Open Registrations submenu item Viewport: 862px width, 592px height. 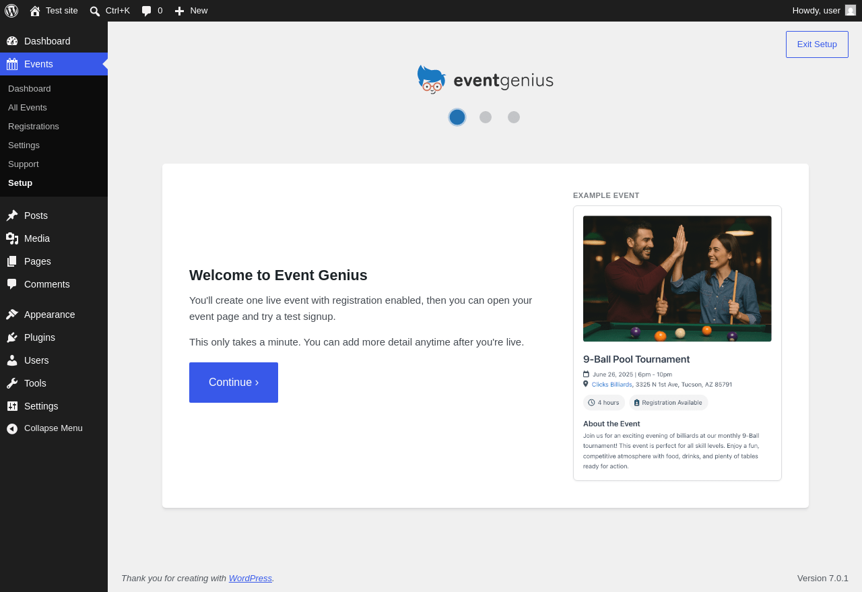coord(54,127)
